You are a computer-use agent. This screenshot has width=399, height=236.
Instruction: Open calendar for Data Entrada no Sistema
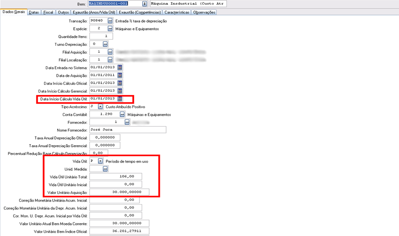[x=120, y=67]
